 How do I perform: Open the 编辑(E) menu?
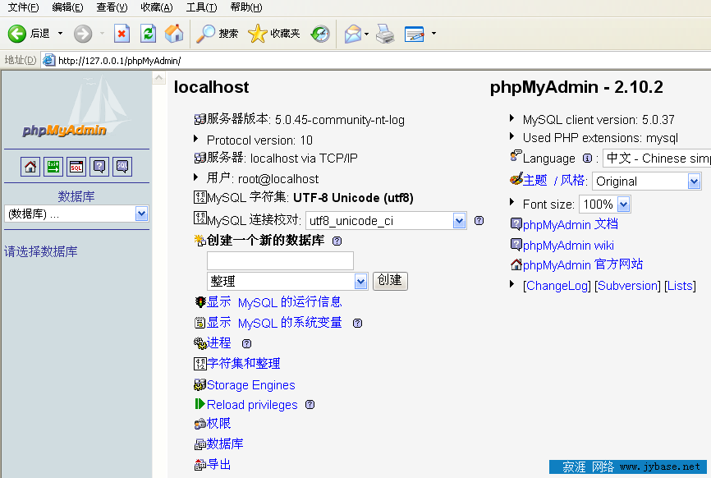67,7
